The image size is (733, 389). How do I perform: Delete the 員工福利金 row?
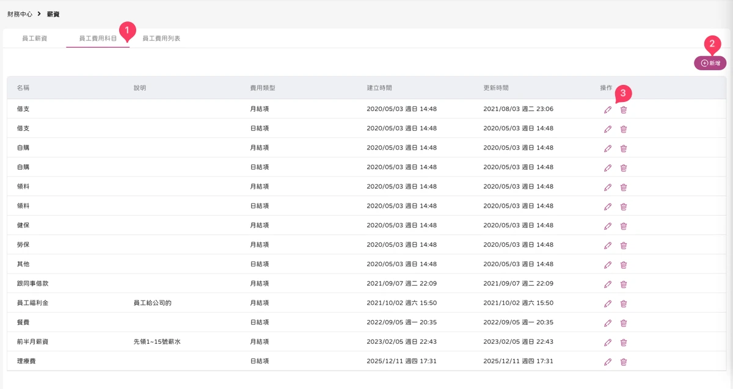(624, 304)
